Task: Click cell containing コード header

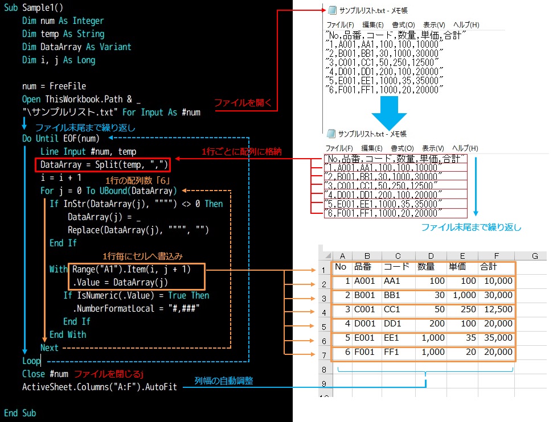Action: pos(398,267)
